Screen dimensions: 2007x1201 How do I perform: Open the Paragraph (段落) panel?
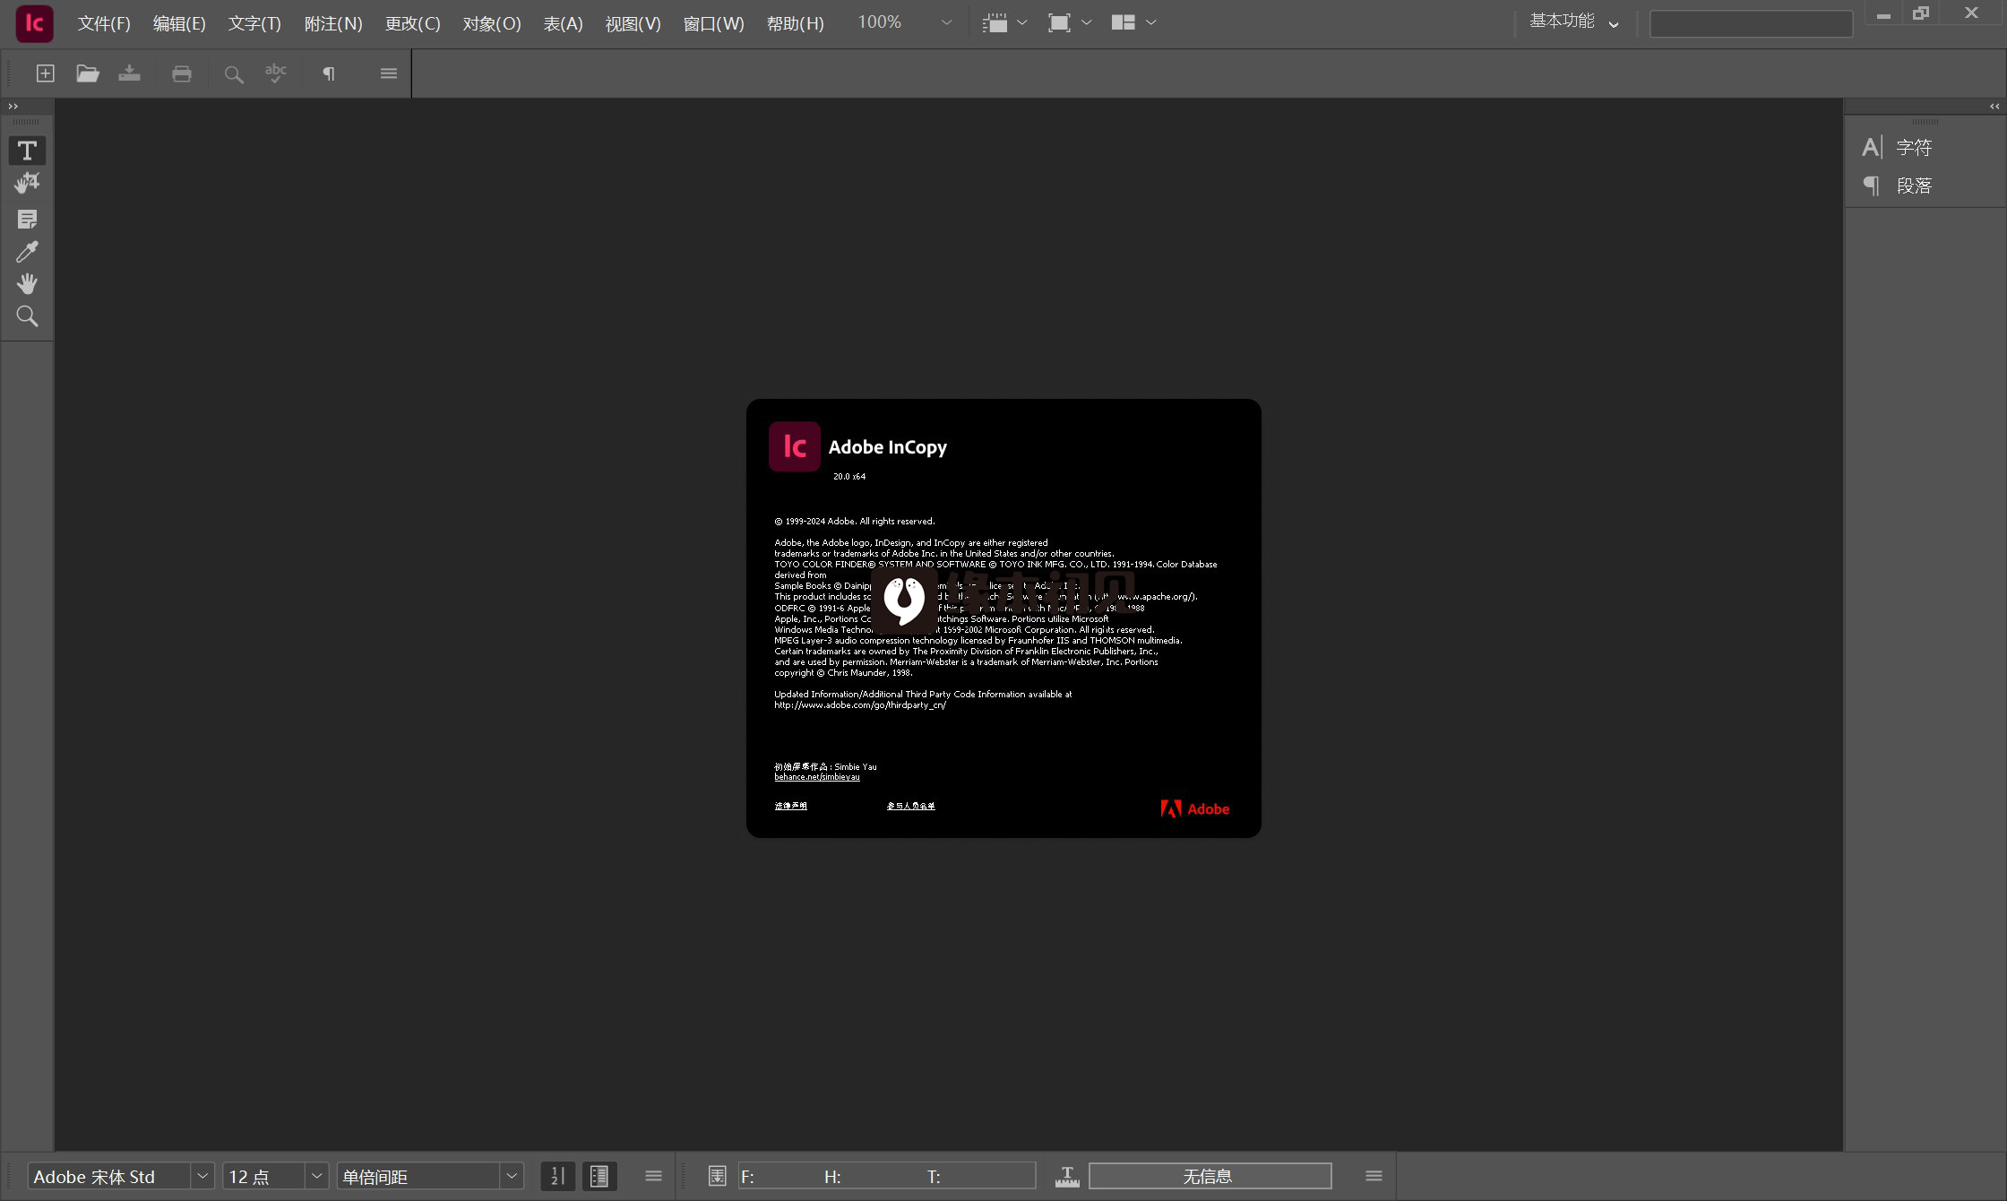1898,186
